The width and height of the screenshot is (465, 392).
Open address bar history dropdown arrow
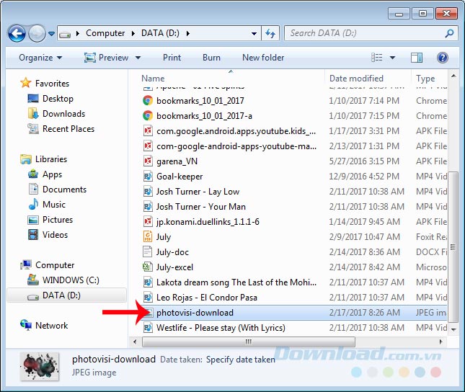point(254,33)
